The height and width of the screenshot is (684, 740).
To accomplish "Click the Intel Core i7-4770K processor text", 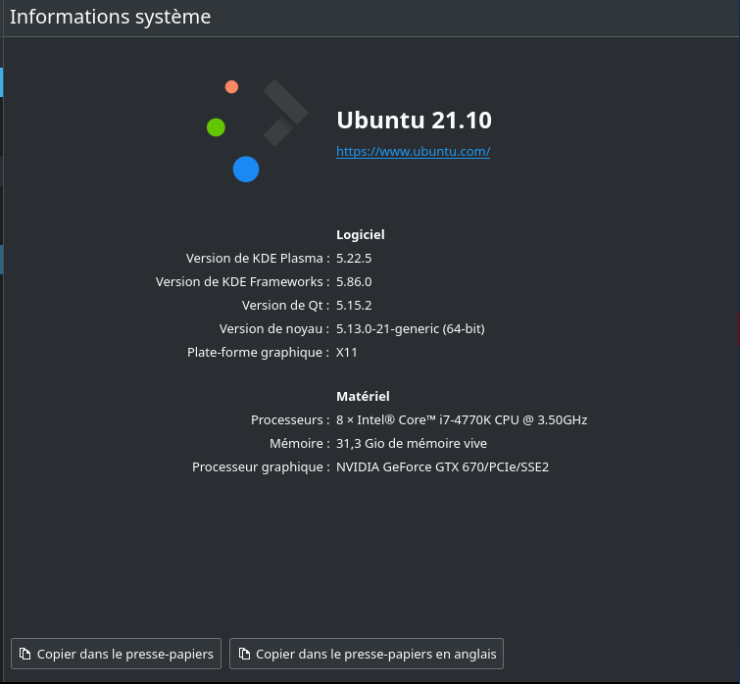I will pos(461,419).
